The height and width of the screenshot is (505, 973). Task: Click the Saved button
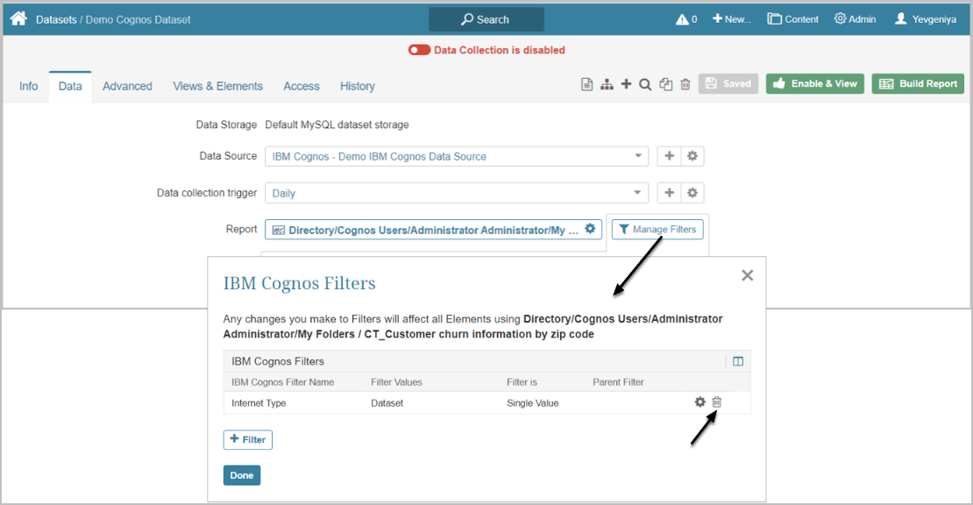click(x=728, y=84)
